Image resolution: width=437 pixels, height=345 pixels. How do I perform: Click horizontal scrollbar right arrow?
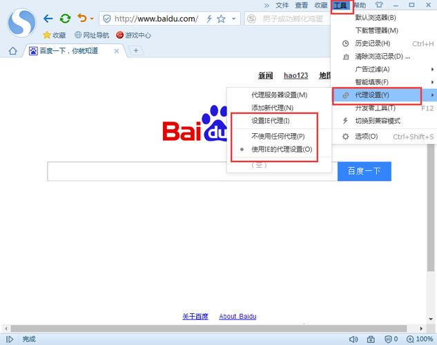point(421,328)
